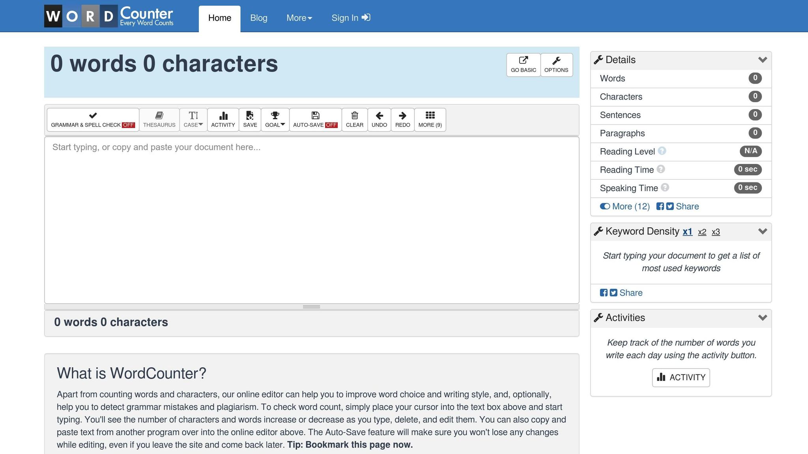Select x1 keyword density
This screenshot has width=808, height=454.
tap(688, 232)
